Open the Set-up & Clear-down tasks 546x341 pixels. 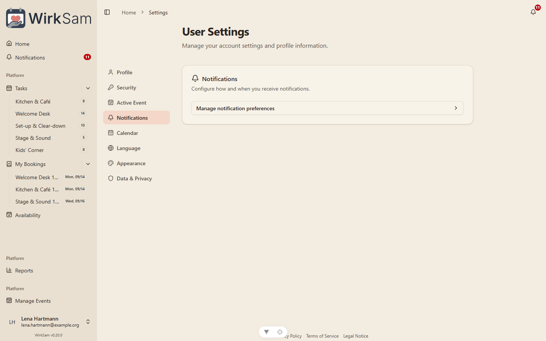tap(51, 125)
